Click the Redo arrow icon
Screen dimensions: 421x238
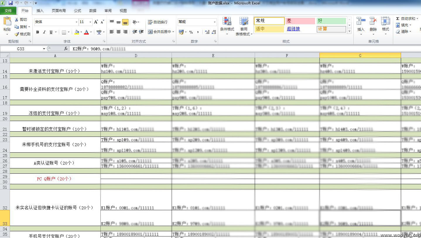pyautogui.click(x=26, y=3)
